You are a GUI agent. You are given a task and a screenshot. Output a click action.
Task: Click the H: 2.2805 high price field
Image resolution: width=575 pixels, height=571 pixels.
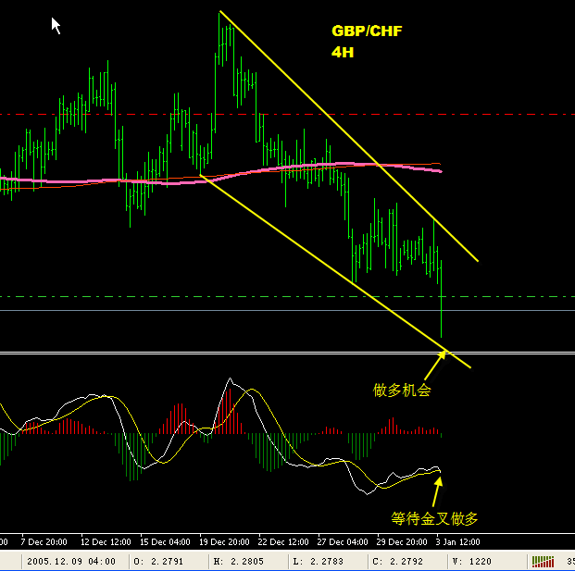coord(238,561)
